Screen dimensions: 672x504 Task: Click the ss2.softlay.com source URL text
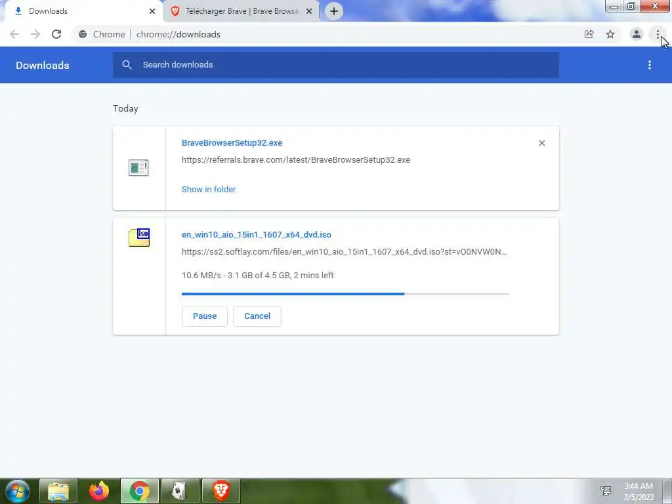pyautogui.click(x=344, y=252)
